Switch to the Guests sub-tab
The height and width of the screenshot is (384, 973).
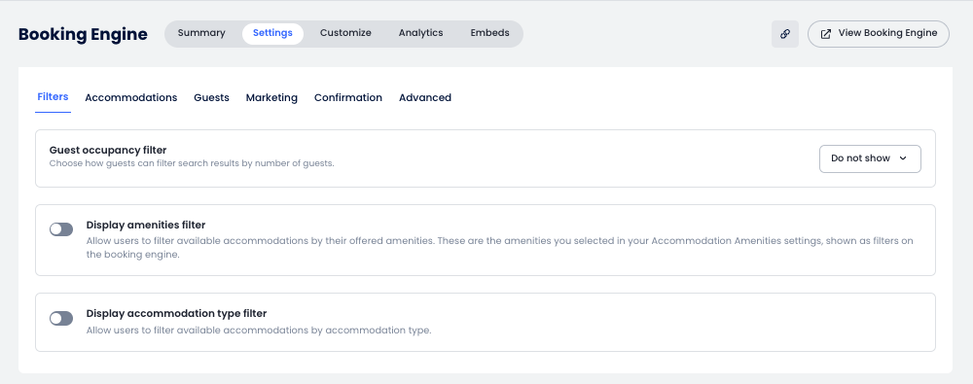211,97
